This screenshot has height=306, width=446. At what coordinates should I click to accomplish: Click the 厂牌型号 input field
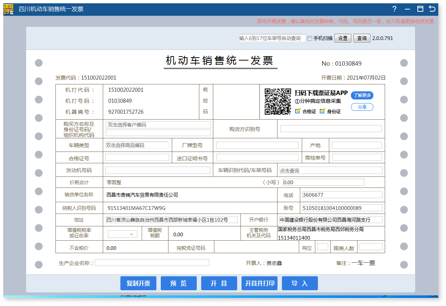257,145
